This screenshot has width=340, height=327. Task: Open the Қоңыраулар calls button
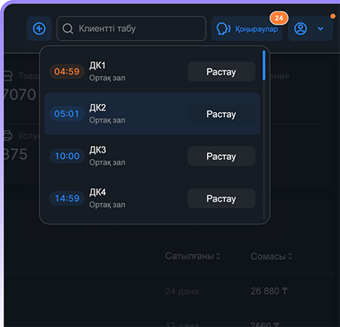pos(246,29)
